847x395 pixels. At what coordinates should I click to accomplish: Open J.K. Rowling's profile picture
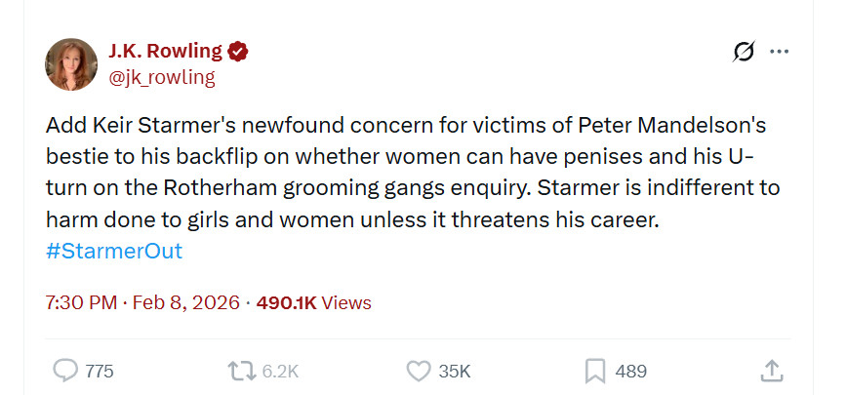tap(71, 63)
